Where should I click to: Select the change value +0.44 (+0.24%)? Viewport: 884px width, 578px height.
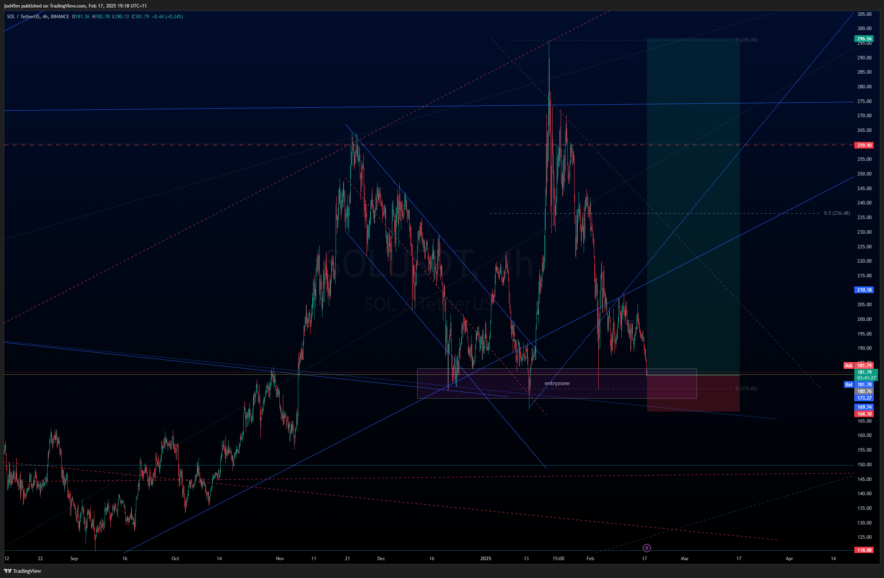[168, 17]
